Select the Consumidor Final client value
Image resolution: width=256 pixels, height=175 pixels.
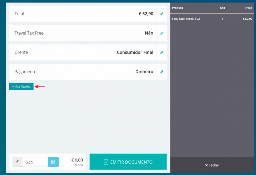click(135, 52)
